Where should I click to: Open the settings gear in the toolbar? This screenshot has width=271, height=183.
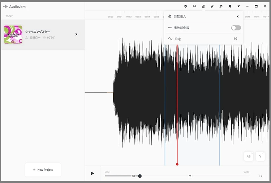pyautogui.click(x=186, y=7)
